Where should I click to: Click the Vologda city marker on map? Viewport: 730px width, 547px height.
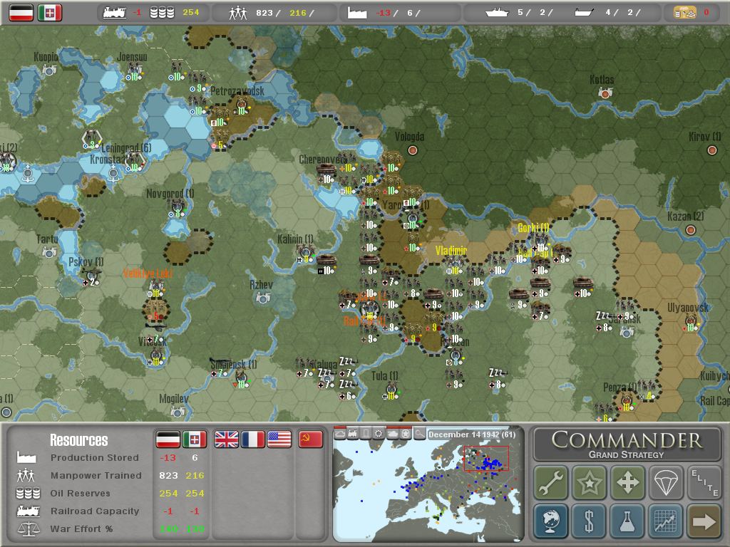[412, 150]
